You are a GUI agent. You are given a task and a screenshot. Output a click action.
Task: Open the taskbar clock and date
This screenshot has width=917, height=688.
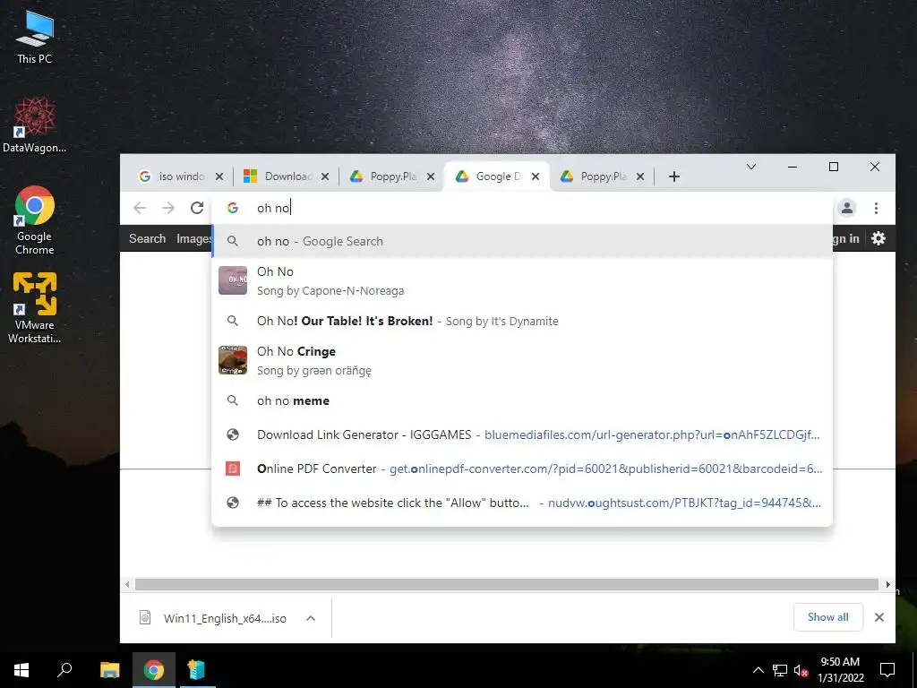click(840, 670)
